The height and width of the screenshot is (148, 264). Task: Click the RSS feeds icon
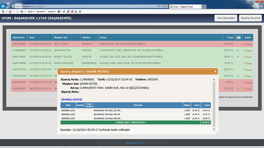tap(10, 12)
